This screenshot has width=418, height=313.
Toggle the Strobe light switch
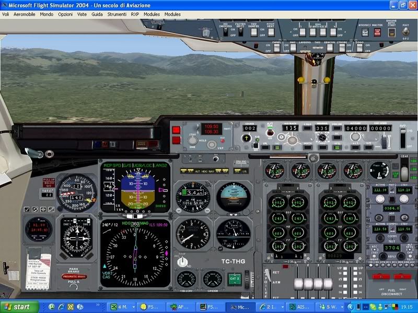point(342,47)
